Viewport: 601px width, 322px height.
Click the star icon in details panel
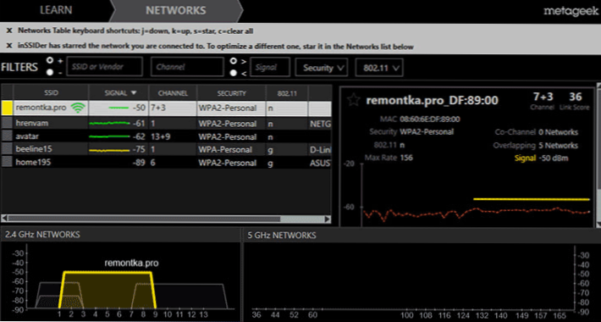tap(353, 100)
